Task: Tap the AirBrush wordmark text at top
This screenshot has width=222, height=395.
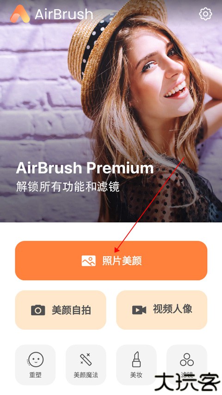Action: [64, 14]
